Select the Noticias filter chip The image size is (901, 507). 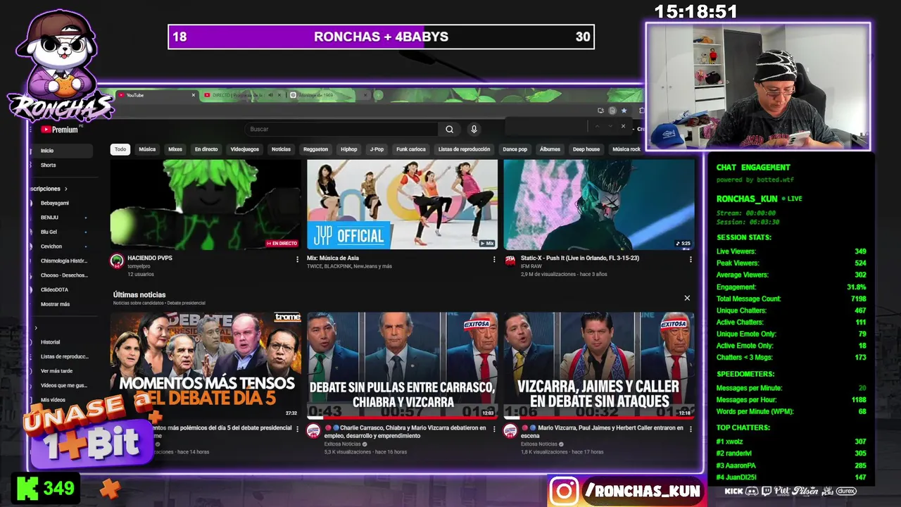click(x=281, y=149)
